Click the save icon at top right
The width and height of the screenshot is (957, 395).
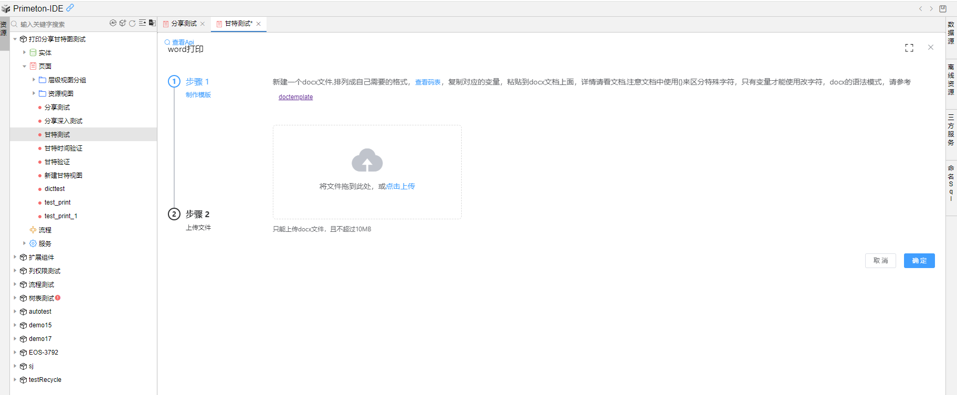tap(943, 8)
